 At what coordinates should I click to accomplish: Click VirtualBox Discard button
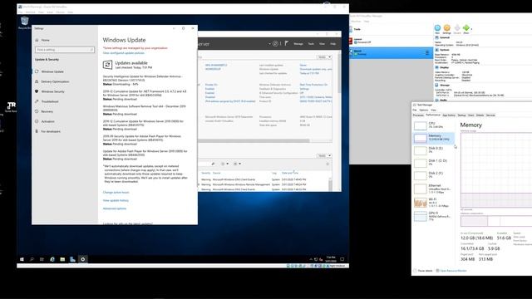point(457,29)
